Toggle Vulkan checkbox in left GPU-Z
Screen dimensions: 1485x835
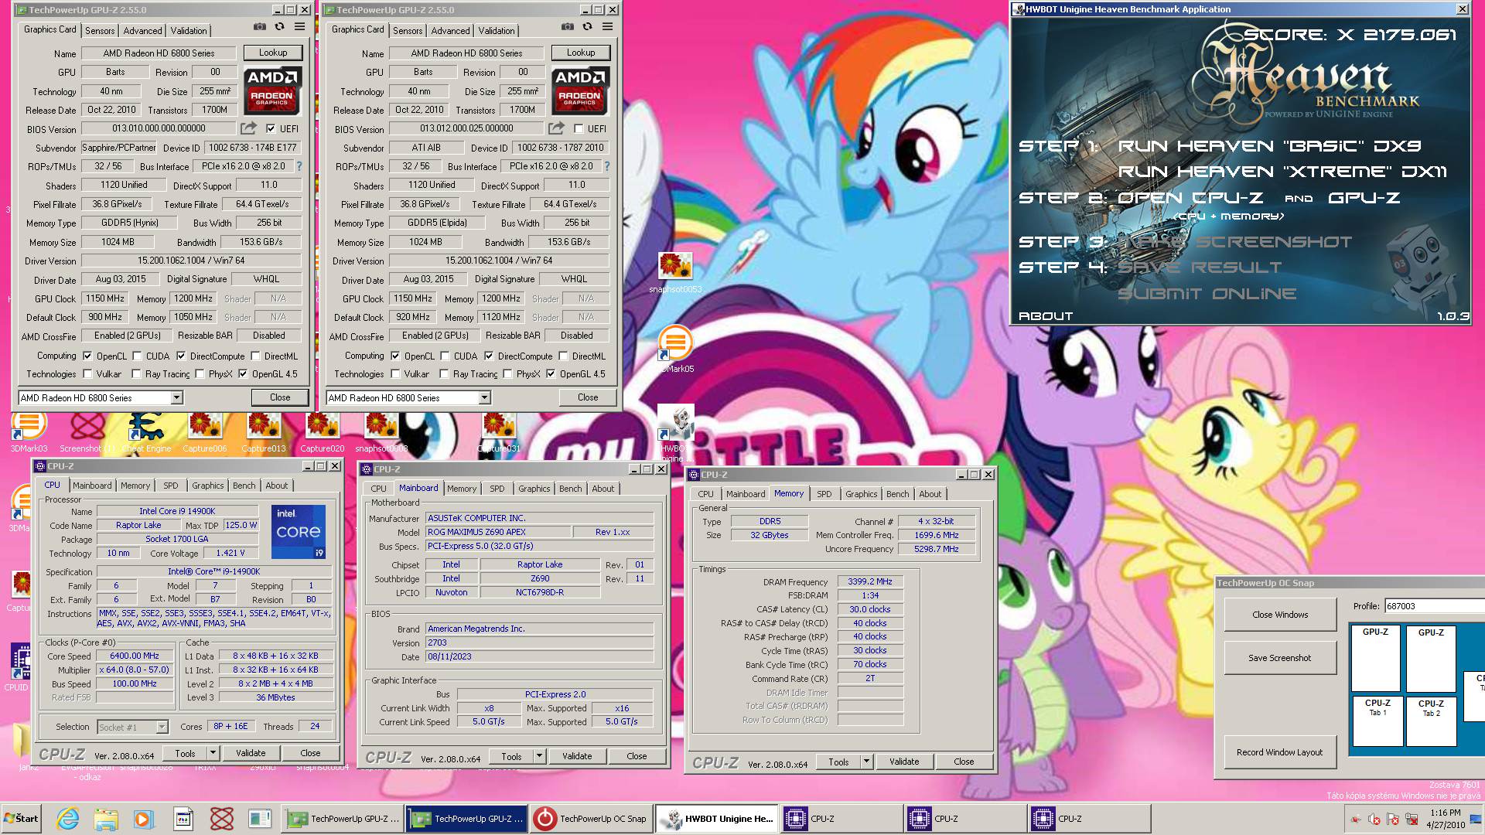pos(87,374)
